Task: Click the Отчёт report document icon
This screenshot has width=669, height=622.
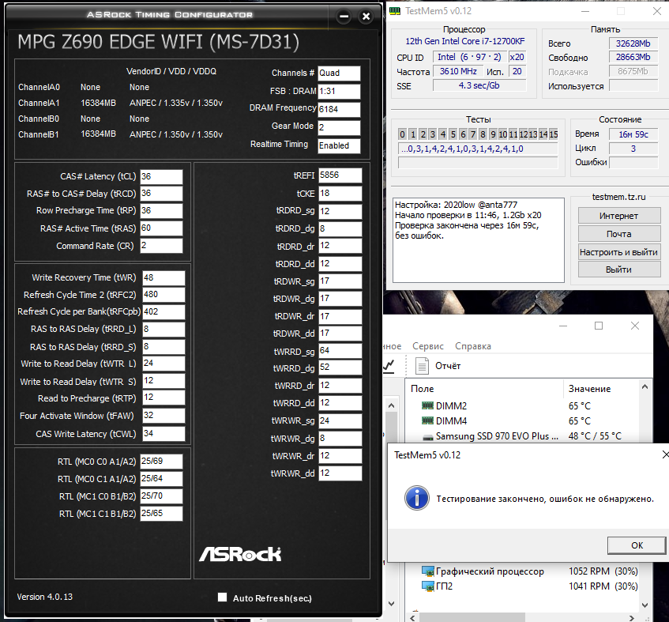Action: tap(422, 366)
